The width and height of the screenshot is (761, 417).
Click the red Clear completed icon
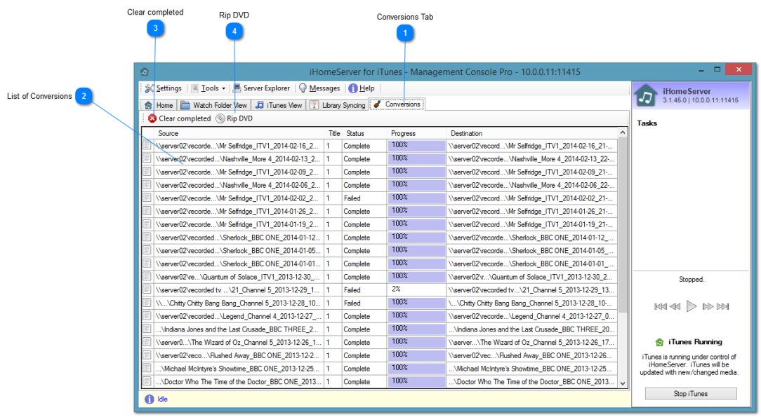pyautogui.click(x=152, y=118)
